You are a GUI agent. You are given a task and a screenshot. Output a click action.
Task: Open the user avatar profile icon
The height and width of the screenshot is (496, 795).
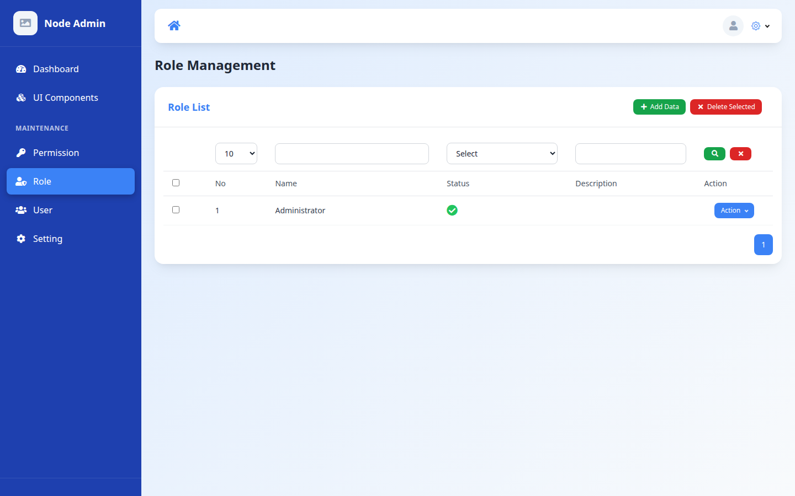pyautogui.click(x=733, y=26)
